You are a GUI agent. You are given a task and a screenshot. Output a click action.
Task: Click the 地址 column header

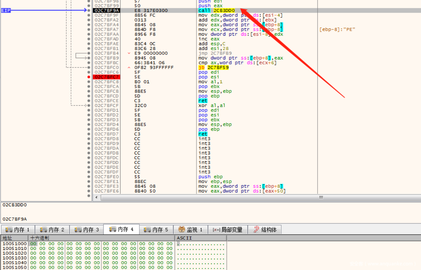click(7, 238)
